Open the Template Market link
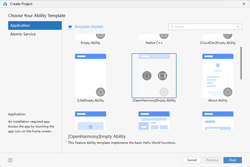Screen dimensions: 250x167 click(x=89, y=27)
